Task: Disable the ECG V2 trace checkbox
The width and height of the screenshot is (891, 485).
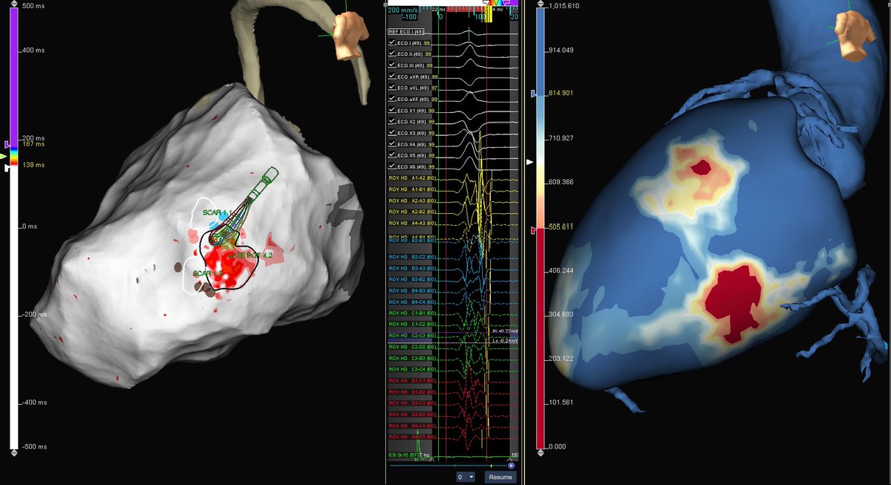Action: click(392, 122)
